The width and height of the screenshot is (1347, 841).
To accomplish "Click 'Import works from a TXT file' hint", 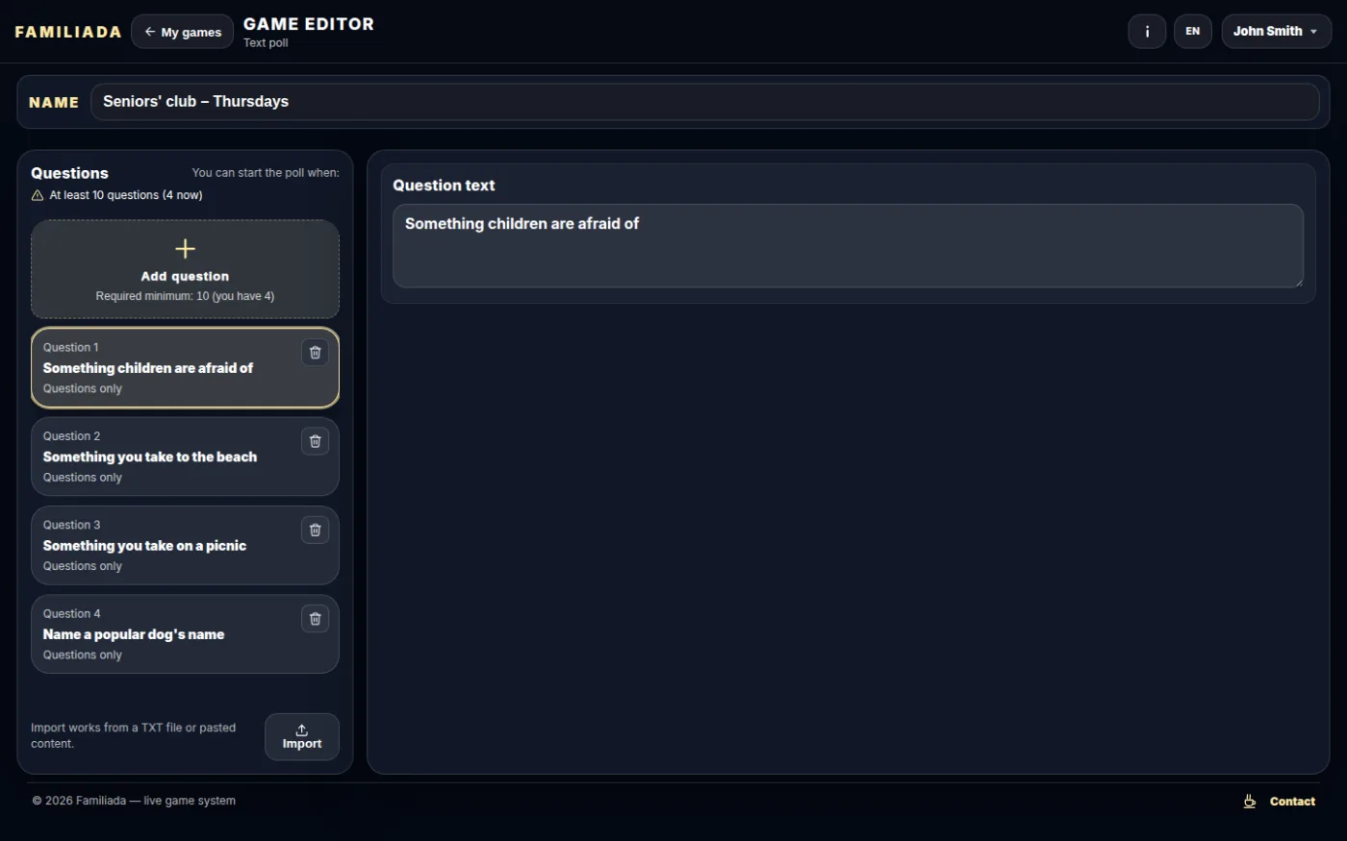I will (x=133, y=735).
